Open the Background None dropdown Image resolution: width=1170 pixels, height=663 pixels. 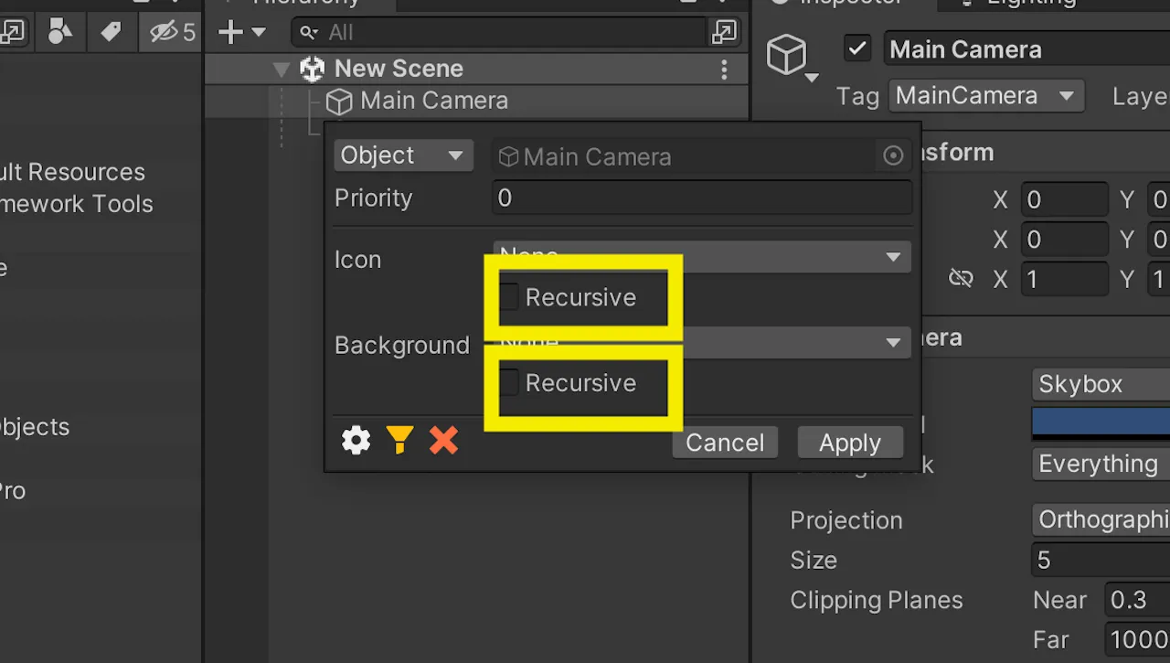tap(702, 343)
